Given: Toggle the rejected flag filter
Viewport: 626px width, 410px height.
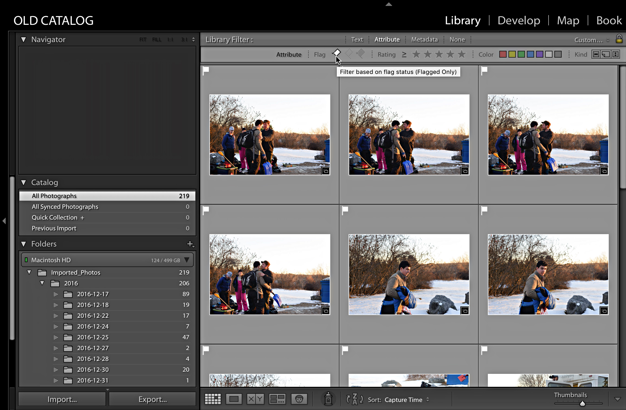Looking at the screenshot, I should [x=360, y=53].
